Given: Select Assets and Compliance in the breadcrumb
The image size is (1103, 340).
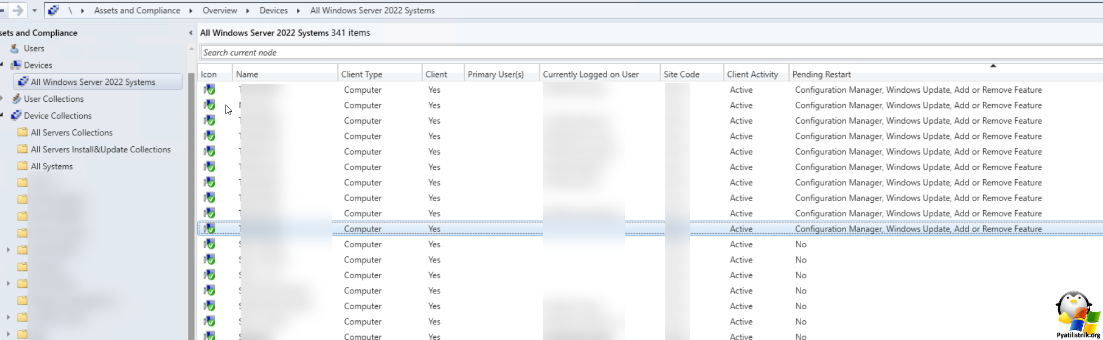Looking at the screenshot, I should click(137, 11).
